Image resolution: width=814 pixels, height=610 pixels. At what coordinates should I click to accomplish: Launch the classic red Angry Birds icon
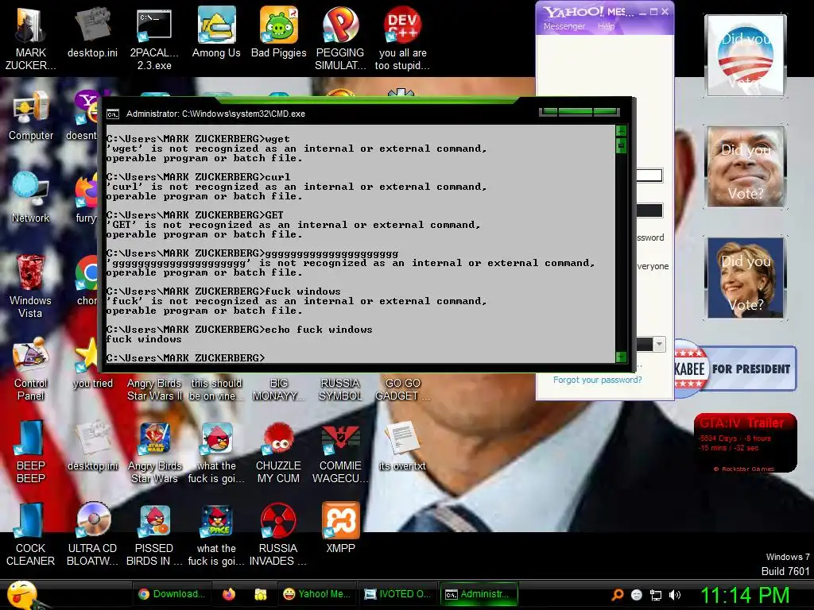[216, 438]
